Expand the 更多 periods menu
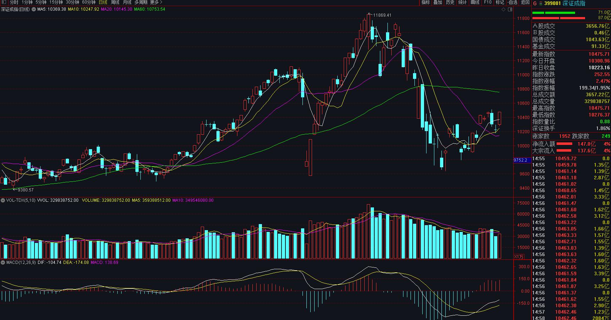Screen dimensions: 611x320 [x=156, y=2]
